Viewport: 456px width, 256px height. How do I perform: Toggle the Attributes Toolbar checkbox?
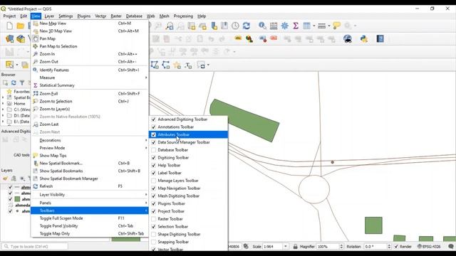click(154, 134)
